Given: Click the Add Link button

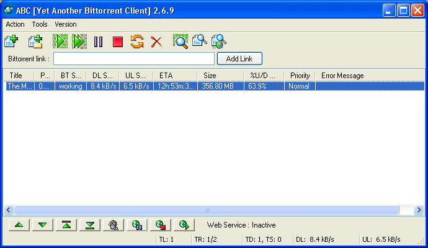Looking at the screenshot, I should point(239,59).
